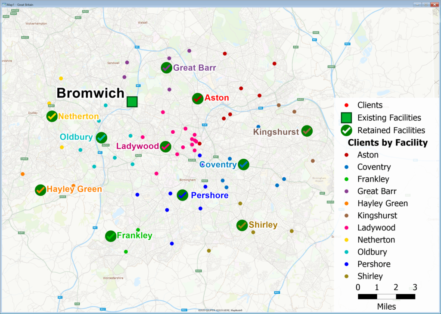Click the Shirley map label
This screenshot has width=441, height=314.
pos(263,225)
